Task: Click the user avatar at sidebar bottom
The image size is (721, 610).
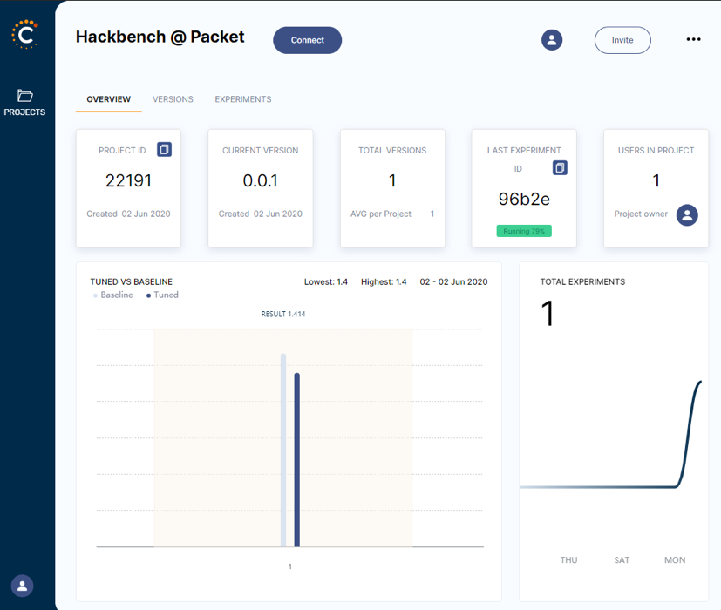Action: (x=22, y=586)
